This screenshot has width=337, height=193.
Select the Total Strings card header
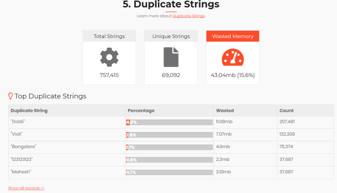pyautogui.click(x=109, y=36)
